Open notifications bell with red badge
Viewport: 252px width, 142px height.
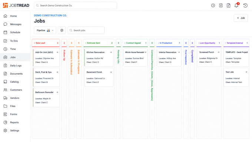pos(236,5)
